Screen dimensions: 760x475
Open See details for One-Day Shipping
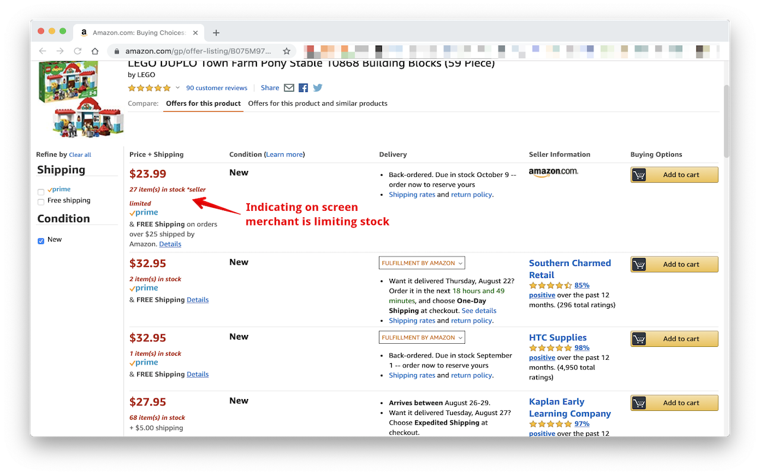pos(479,311)
